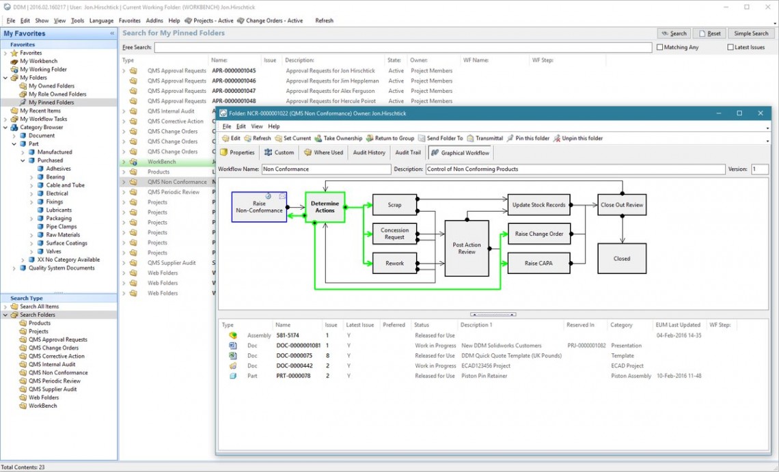Collapse the Purchased tree node
The image size is (779, 472).
[x=23, y=161]
